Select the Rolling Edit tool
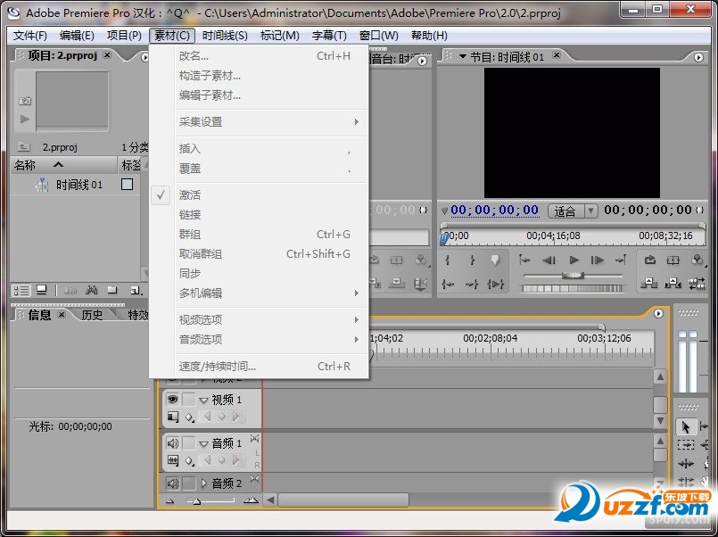718x537 pixels. click(686, 482)
